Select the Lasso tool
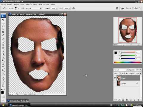Viewport: 143px width, 107px height. tap(3, 26)
